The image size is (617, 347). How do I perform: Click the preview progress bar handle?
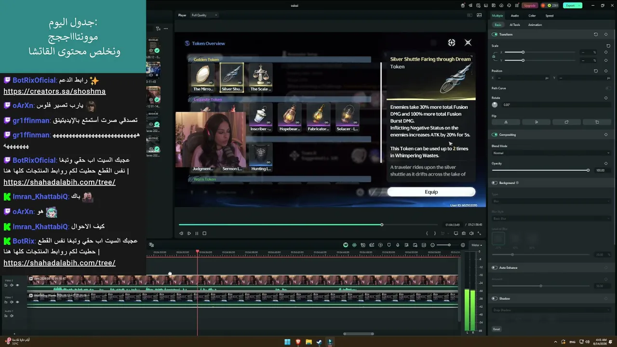(x=382, y=225)
